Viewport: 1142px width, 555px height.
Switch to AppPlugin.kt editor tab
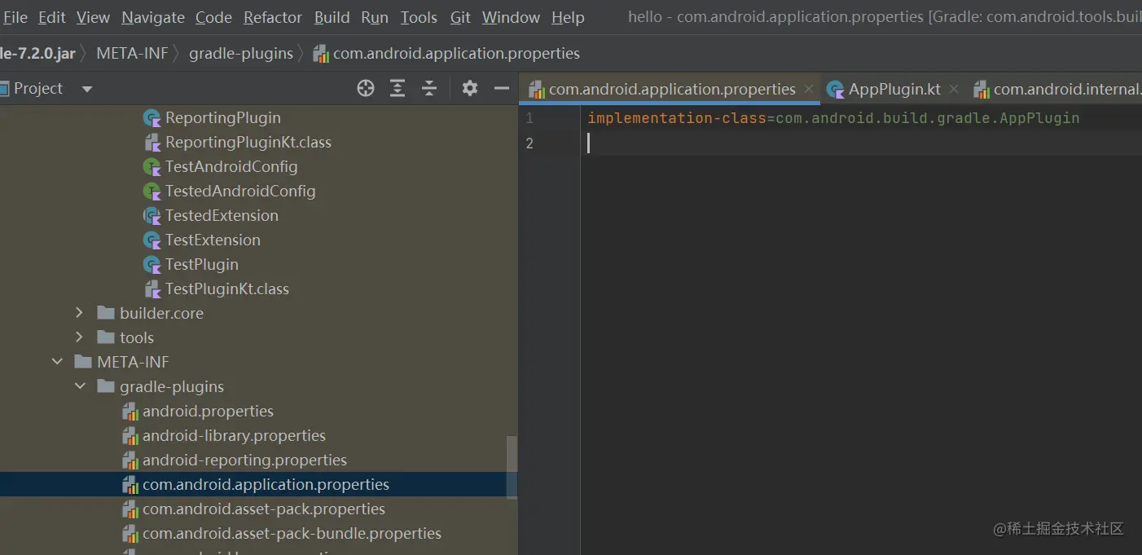(894, 89)
